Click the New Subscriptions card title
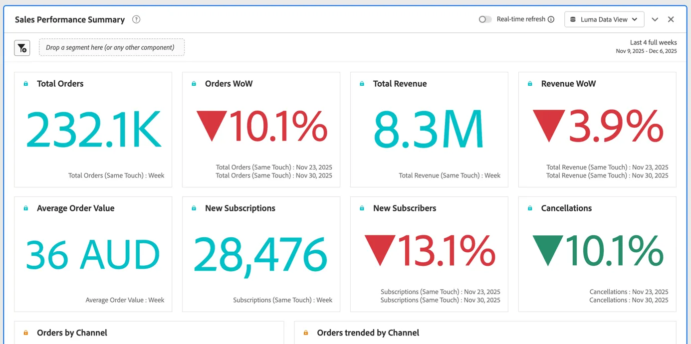The height and width of the screenshot is (344, 691). click(240, 208)
